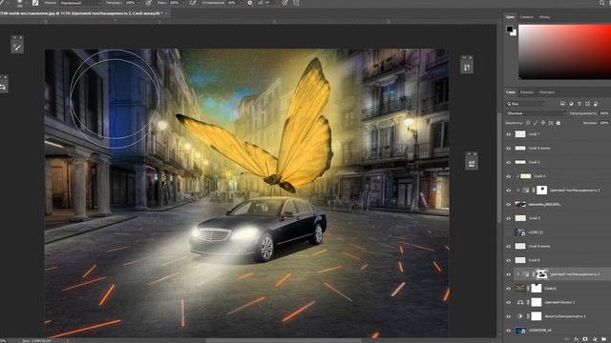This screenshot has height=343, width=611.
Task: Select the Цветовой баланс 1 layer name
Action: (x=559, y=302)
